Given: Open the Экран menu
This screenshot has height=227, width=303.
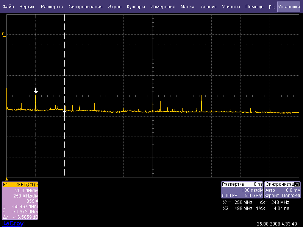Looking at the screenshot, I should click(x=115, y=7).
